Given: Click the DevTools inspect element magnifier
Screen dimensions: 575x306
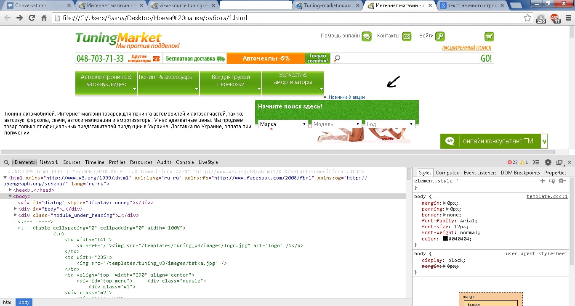Looking at the screenshot, I should tap(7, 162).
